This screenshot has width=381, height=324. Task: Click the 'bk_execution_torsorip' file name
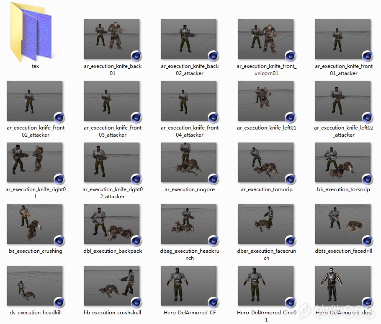(x=344, y=189)
